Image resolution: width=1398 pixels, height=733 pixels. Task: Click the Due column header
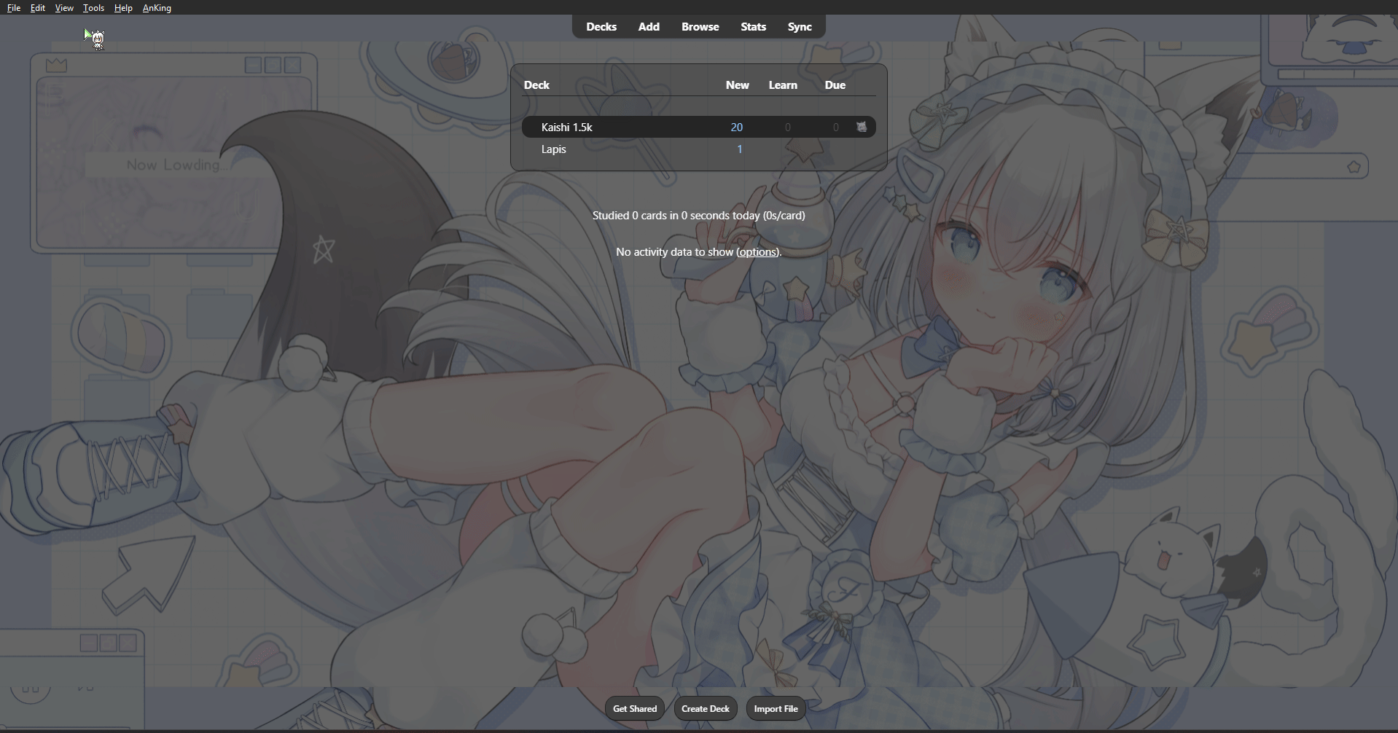pyautogui.click(x=835, y=85)
